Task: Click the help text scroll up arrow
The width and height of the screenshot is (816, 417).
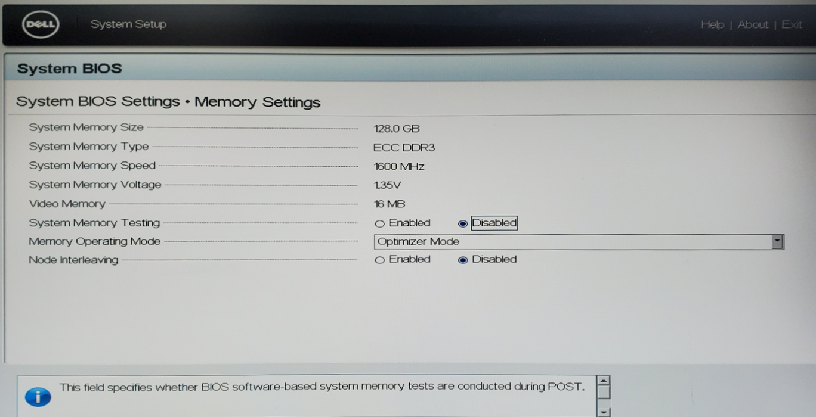Action: point(604,381)
